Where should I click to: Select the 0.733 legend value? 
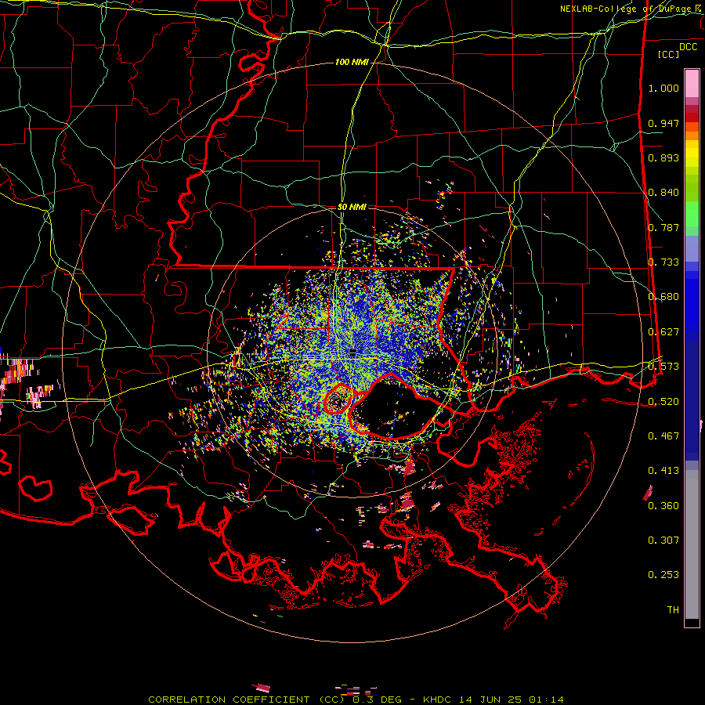point(663,262)
